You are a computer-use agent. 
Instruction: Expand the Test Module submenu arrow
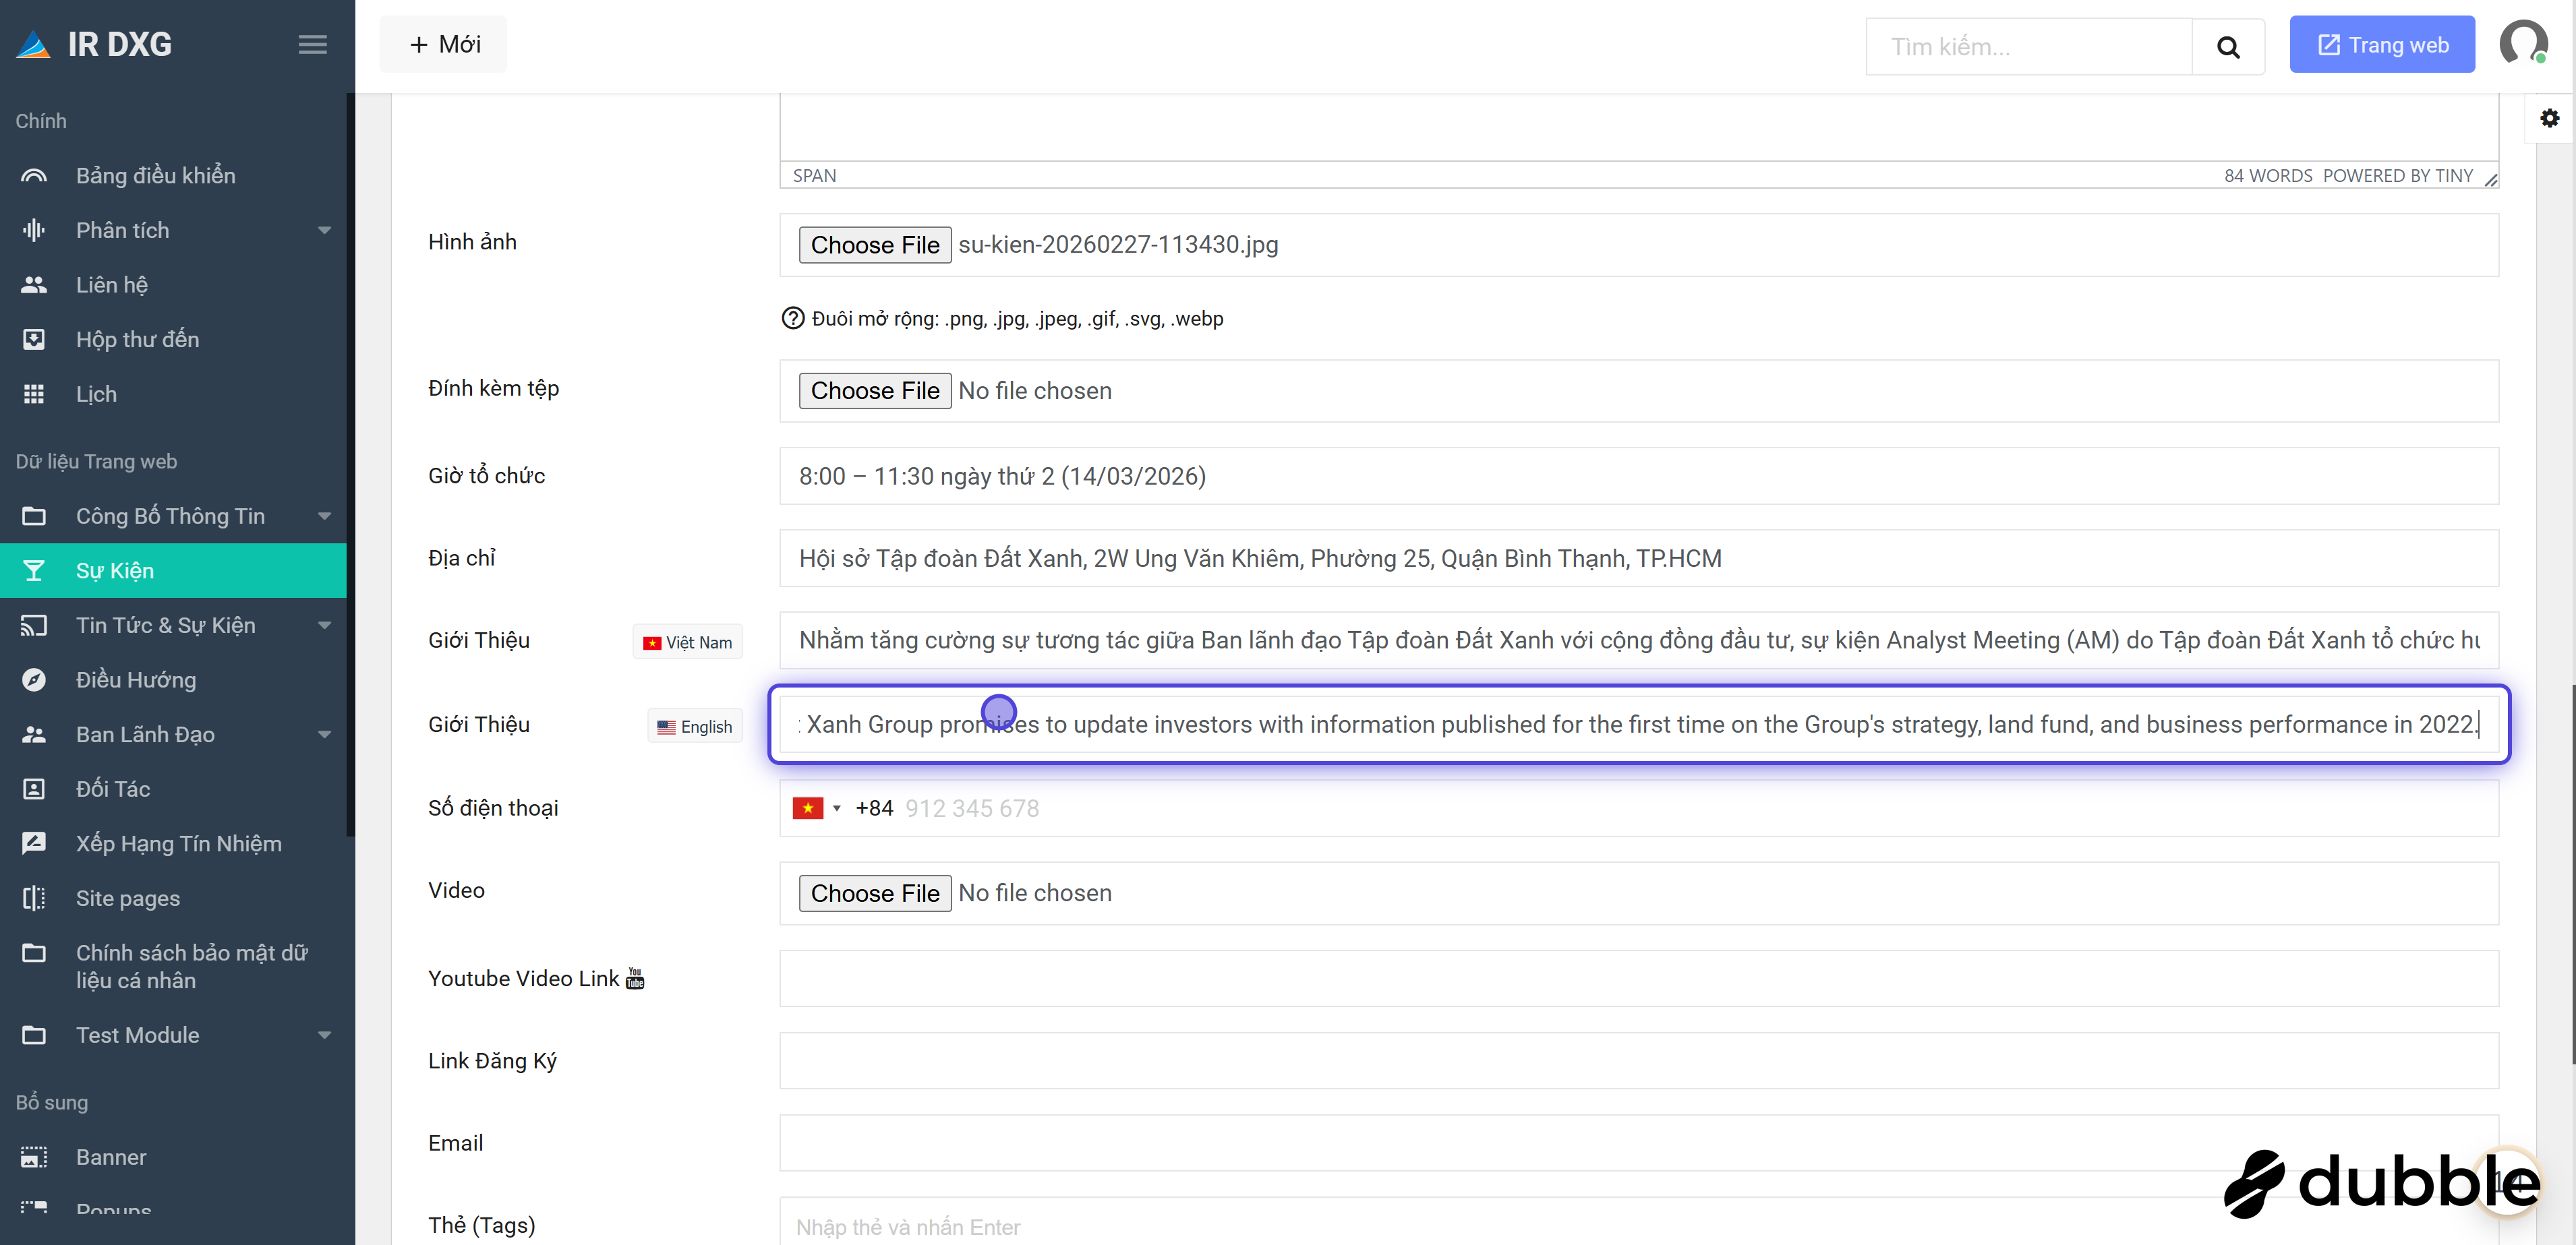pos(325,1035)
